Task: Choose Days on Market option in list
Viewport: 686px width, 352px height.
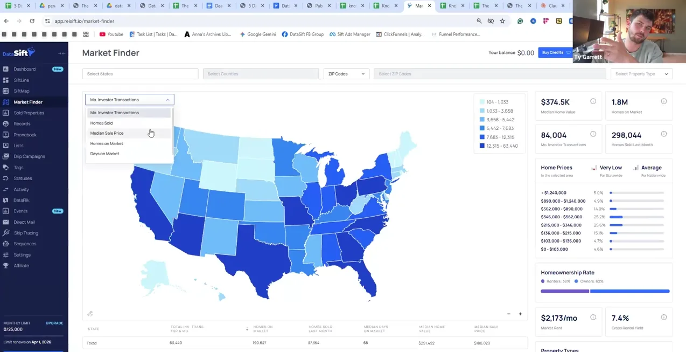Action: [129, 154]
